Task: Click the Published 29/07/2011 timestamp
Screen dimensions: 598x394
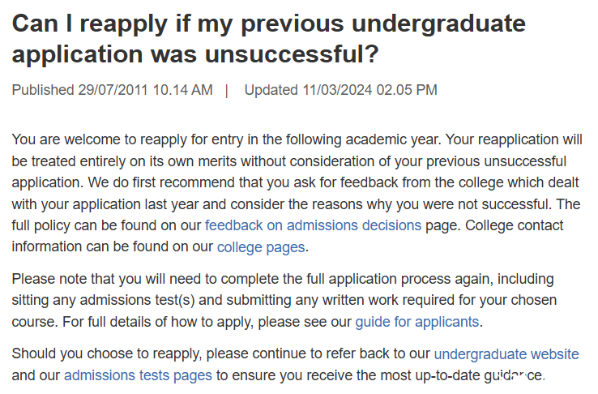Action: [x=112, y=90]
